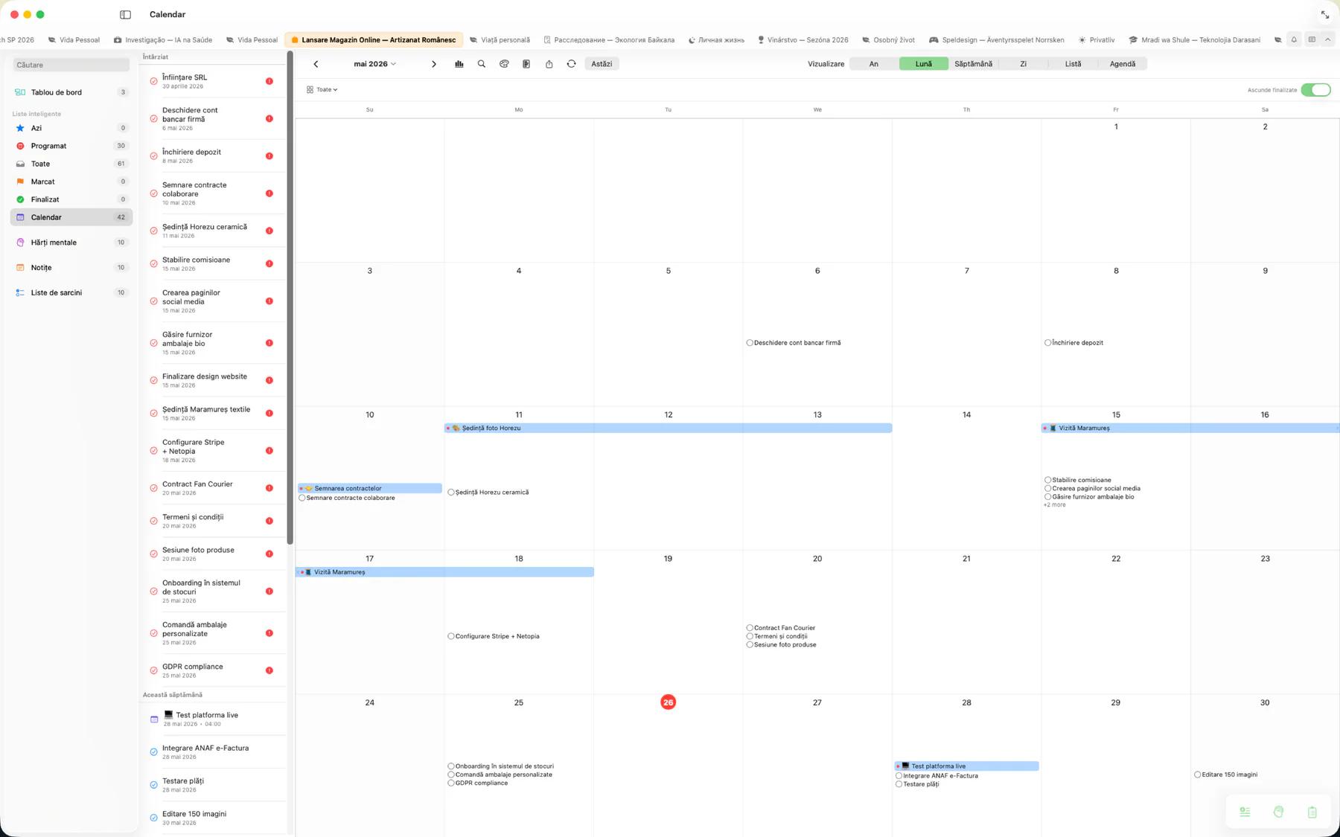Open the Test platforma live calendar event
Screen dimensions: 1340x837
966,766
